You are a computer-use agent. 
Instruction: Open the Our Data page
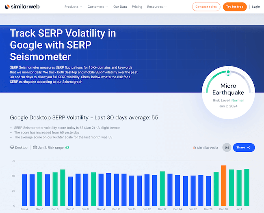point(120,7)
